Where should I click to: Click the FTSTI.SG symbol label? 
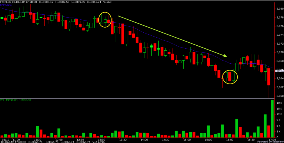6,2
